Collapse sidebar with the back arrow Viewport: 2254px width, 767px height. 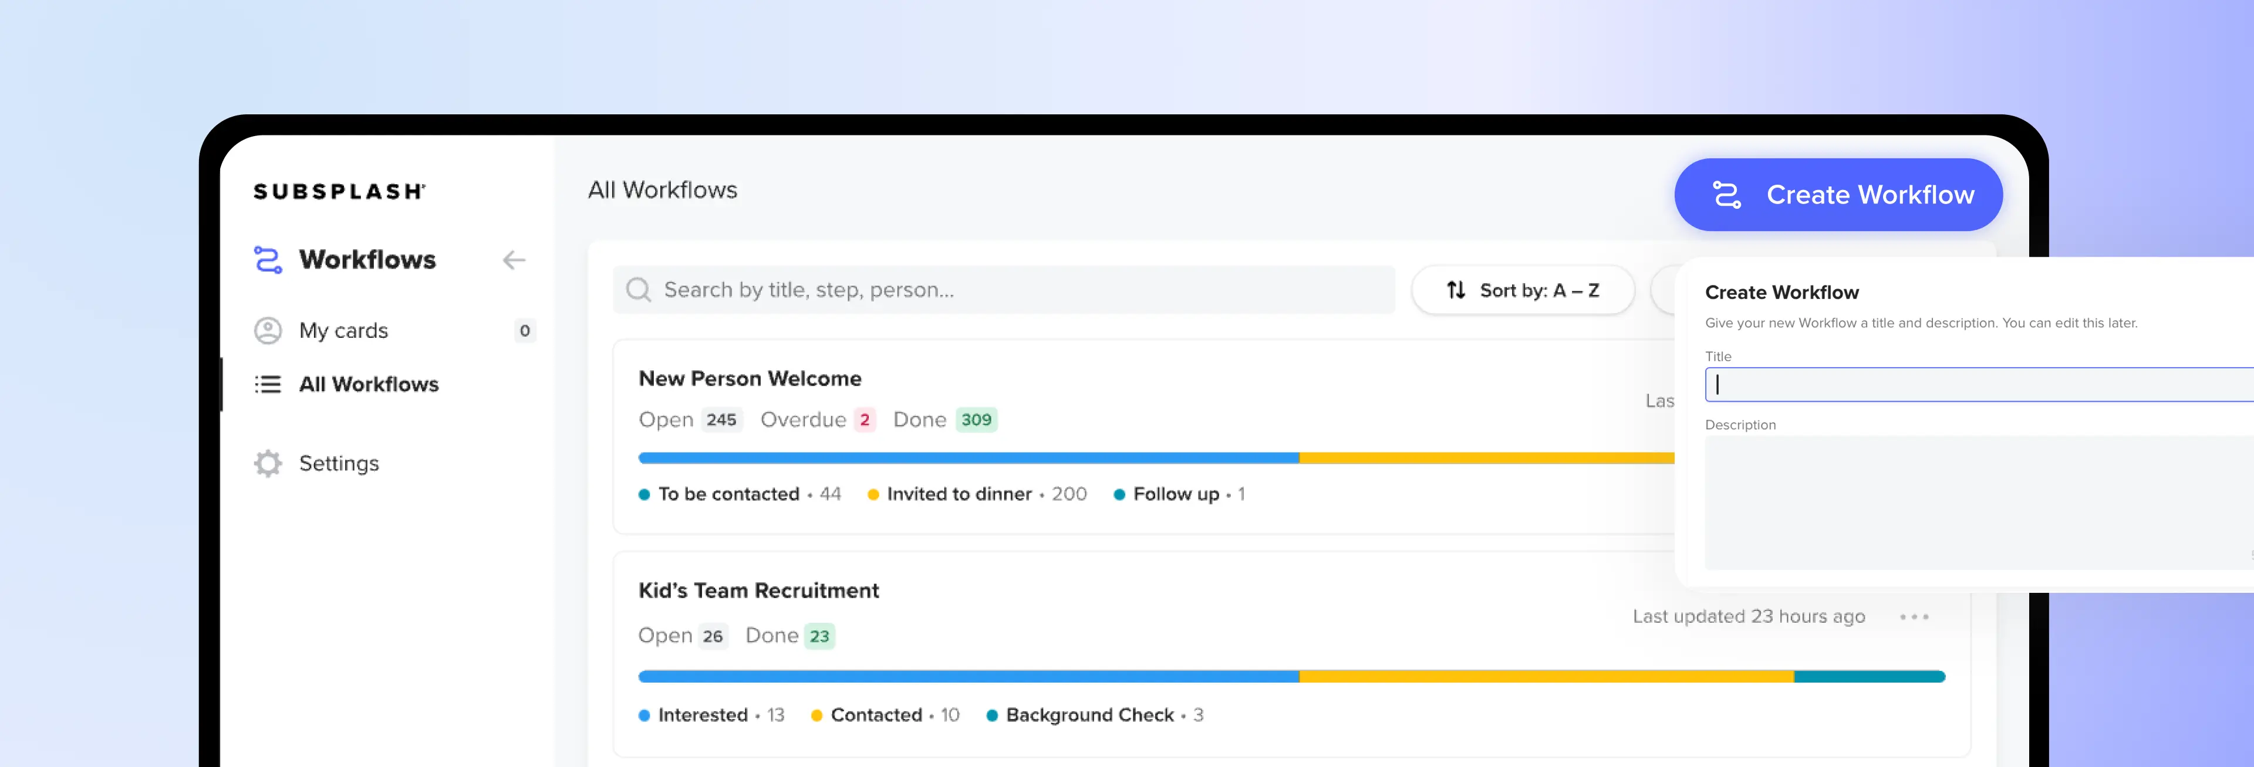click(514, 260)
